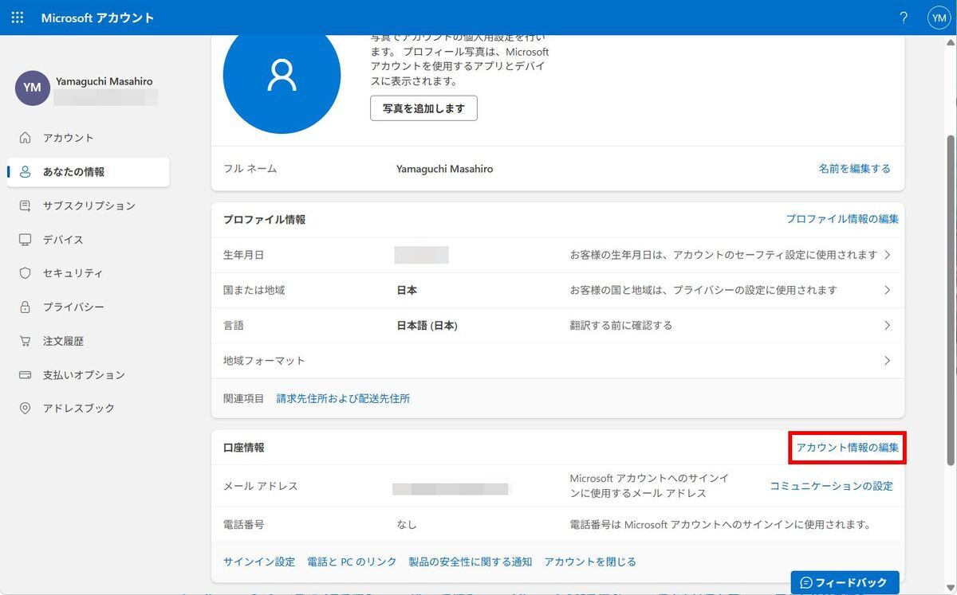Click the アカウント情報の編集 link
Screen dimensions: 957x595
(847, 448)
